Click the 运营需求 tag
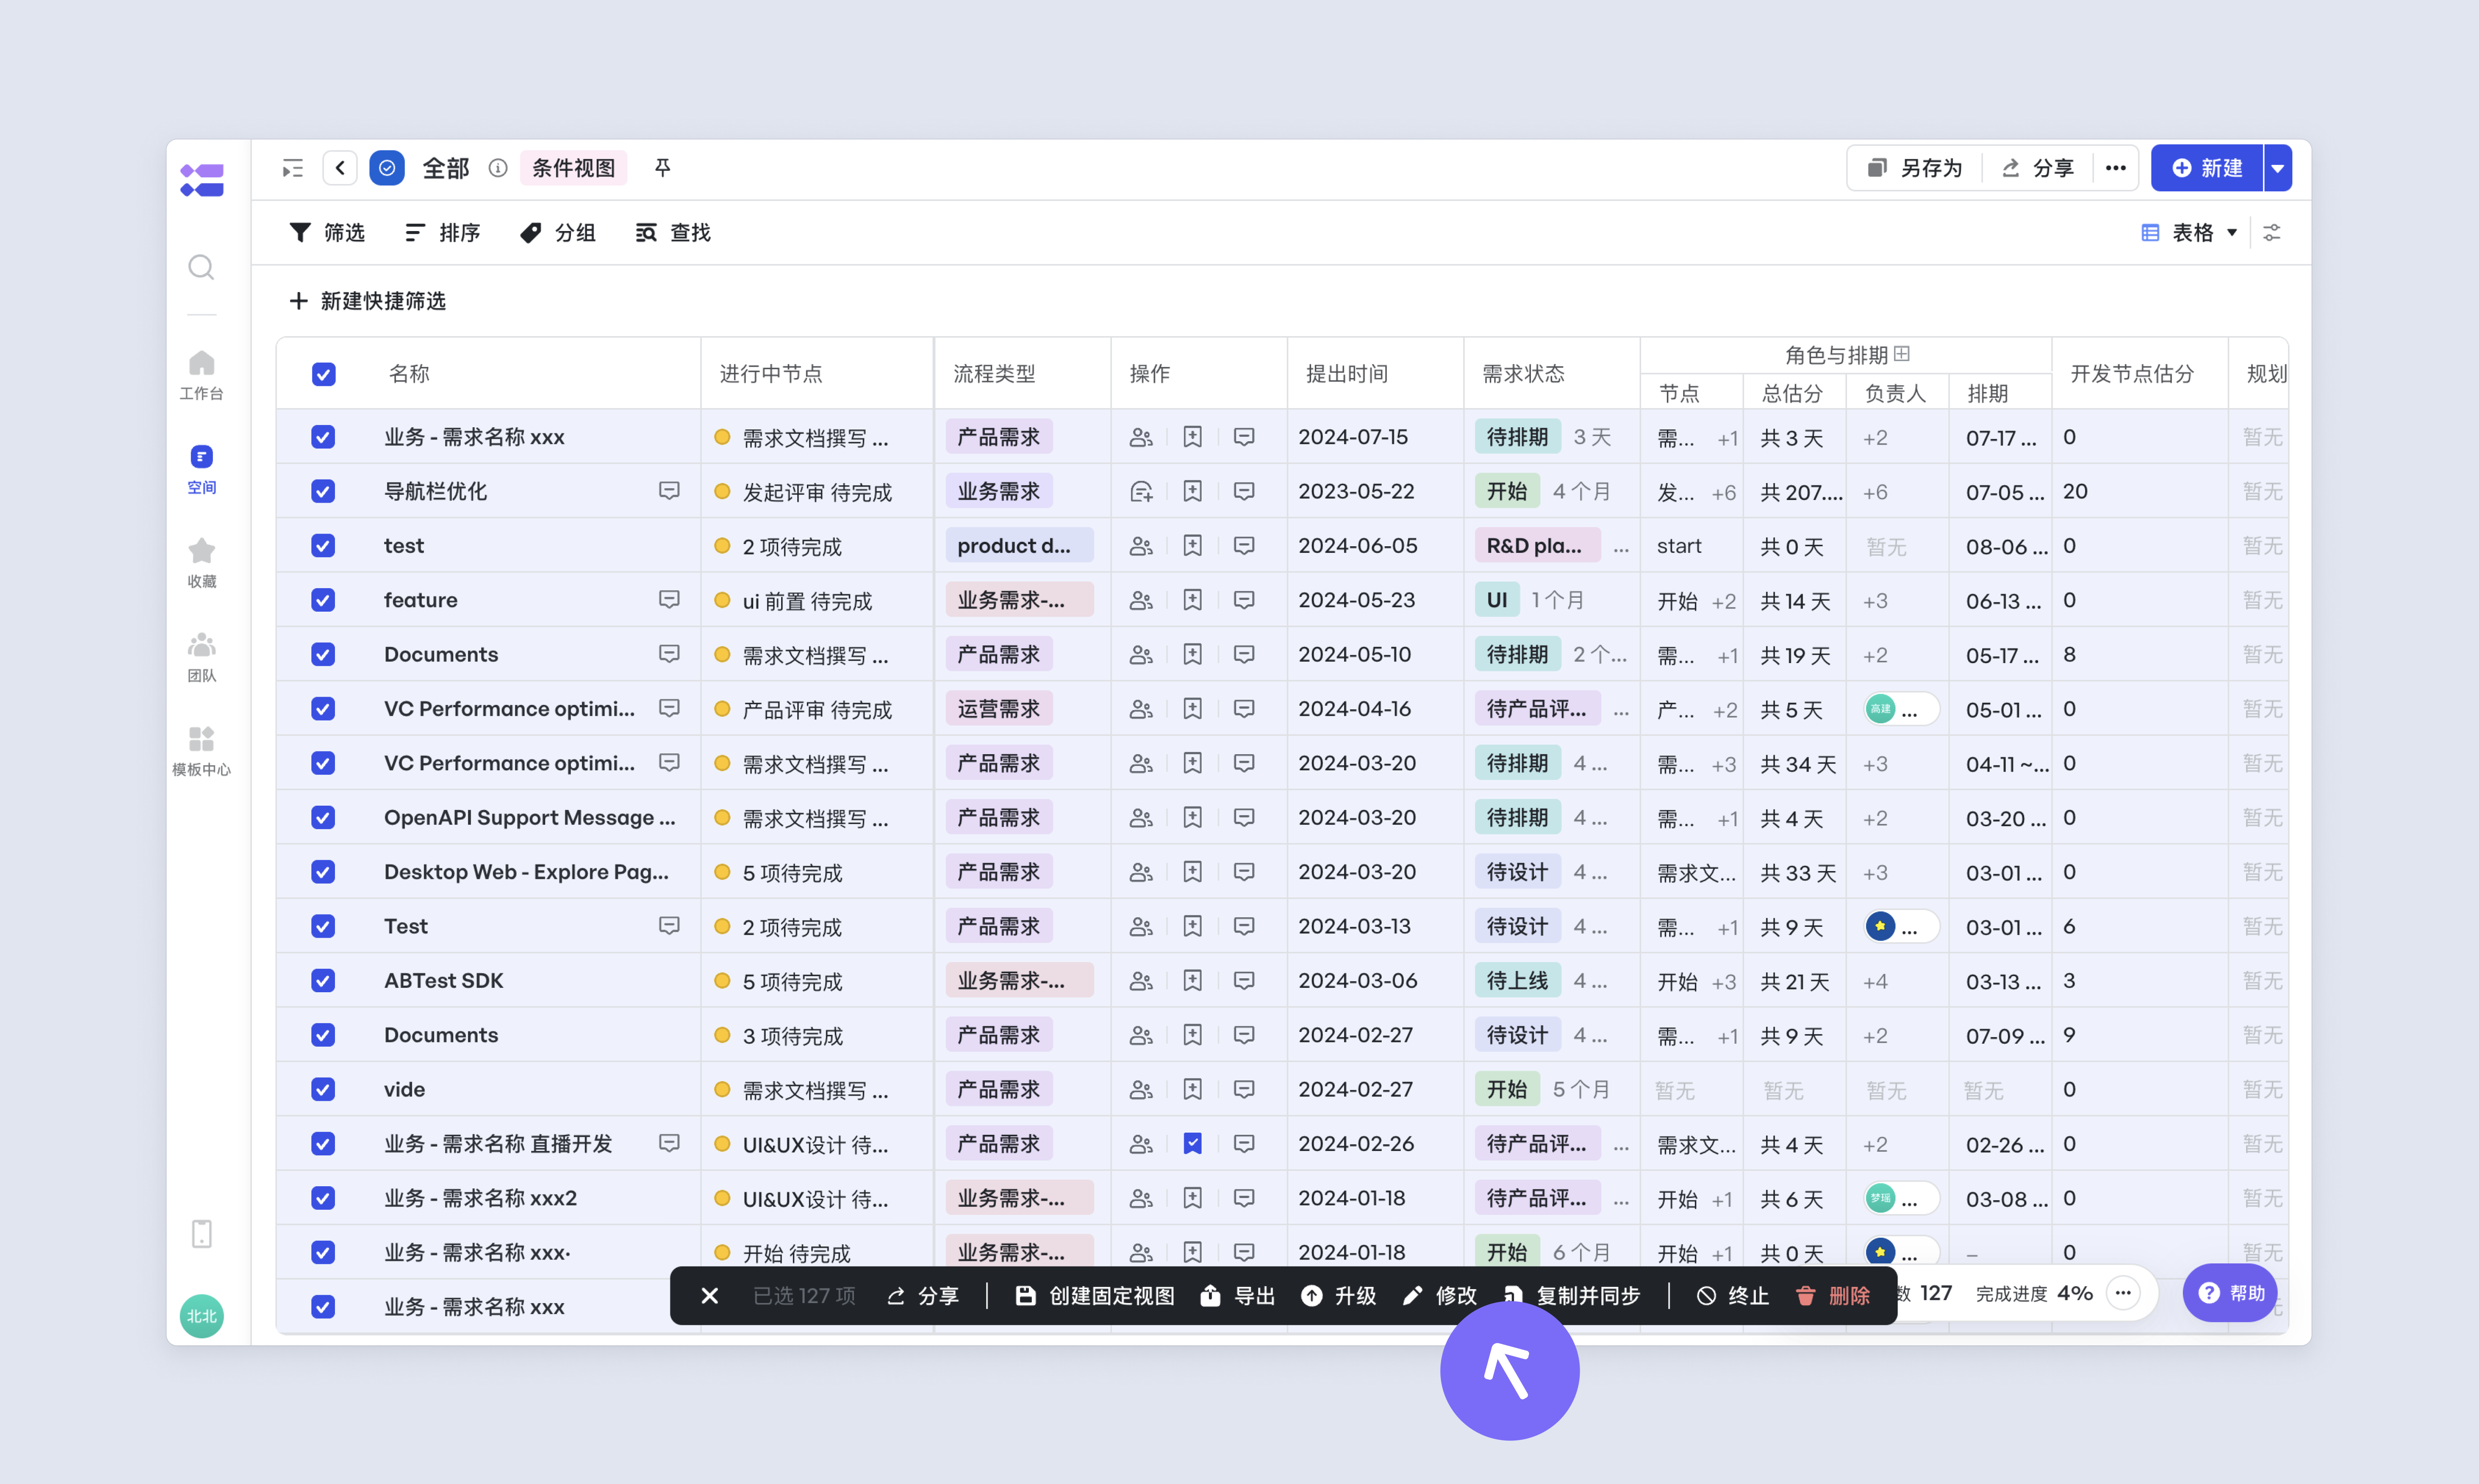The image size is (2479, 1484). 998,709
